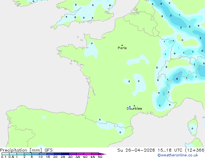205x158 pixels.
Task: Pick the 1–2 mm legend swatch
Action: coord(20,154)
